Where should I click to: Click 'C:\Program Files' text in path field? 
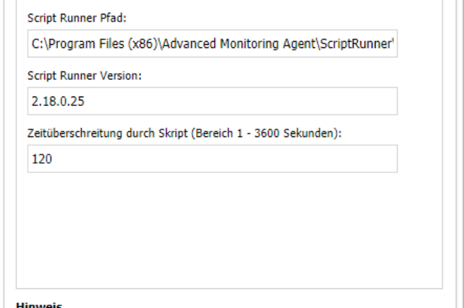coord(78,44)
